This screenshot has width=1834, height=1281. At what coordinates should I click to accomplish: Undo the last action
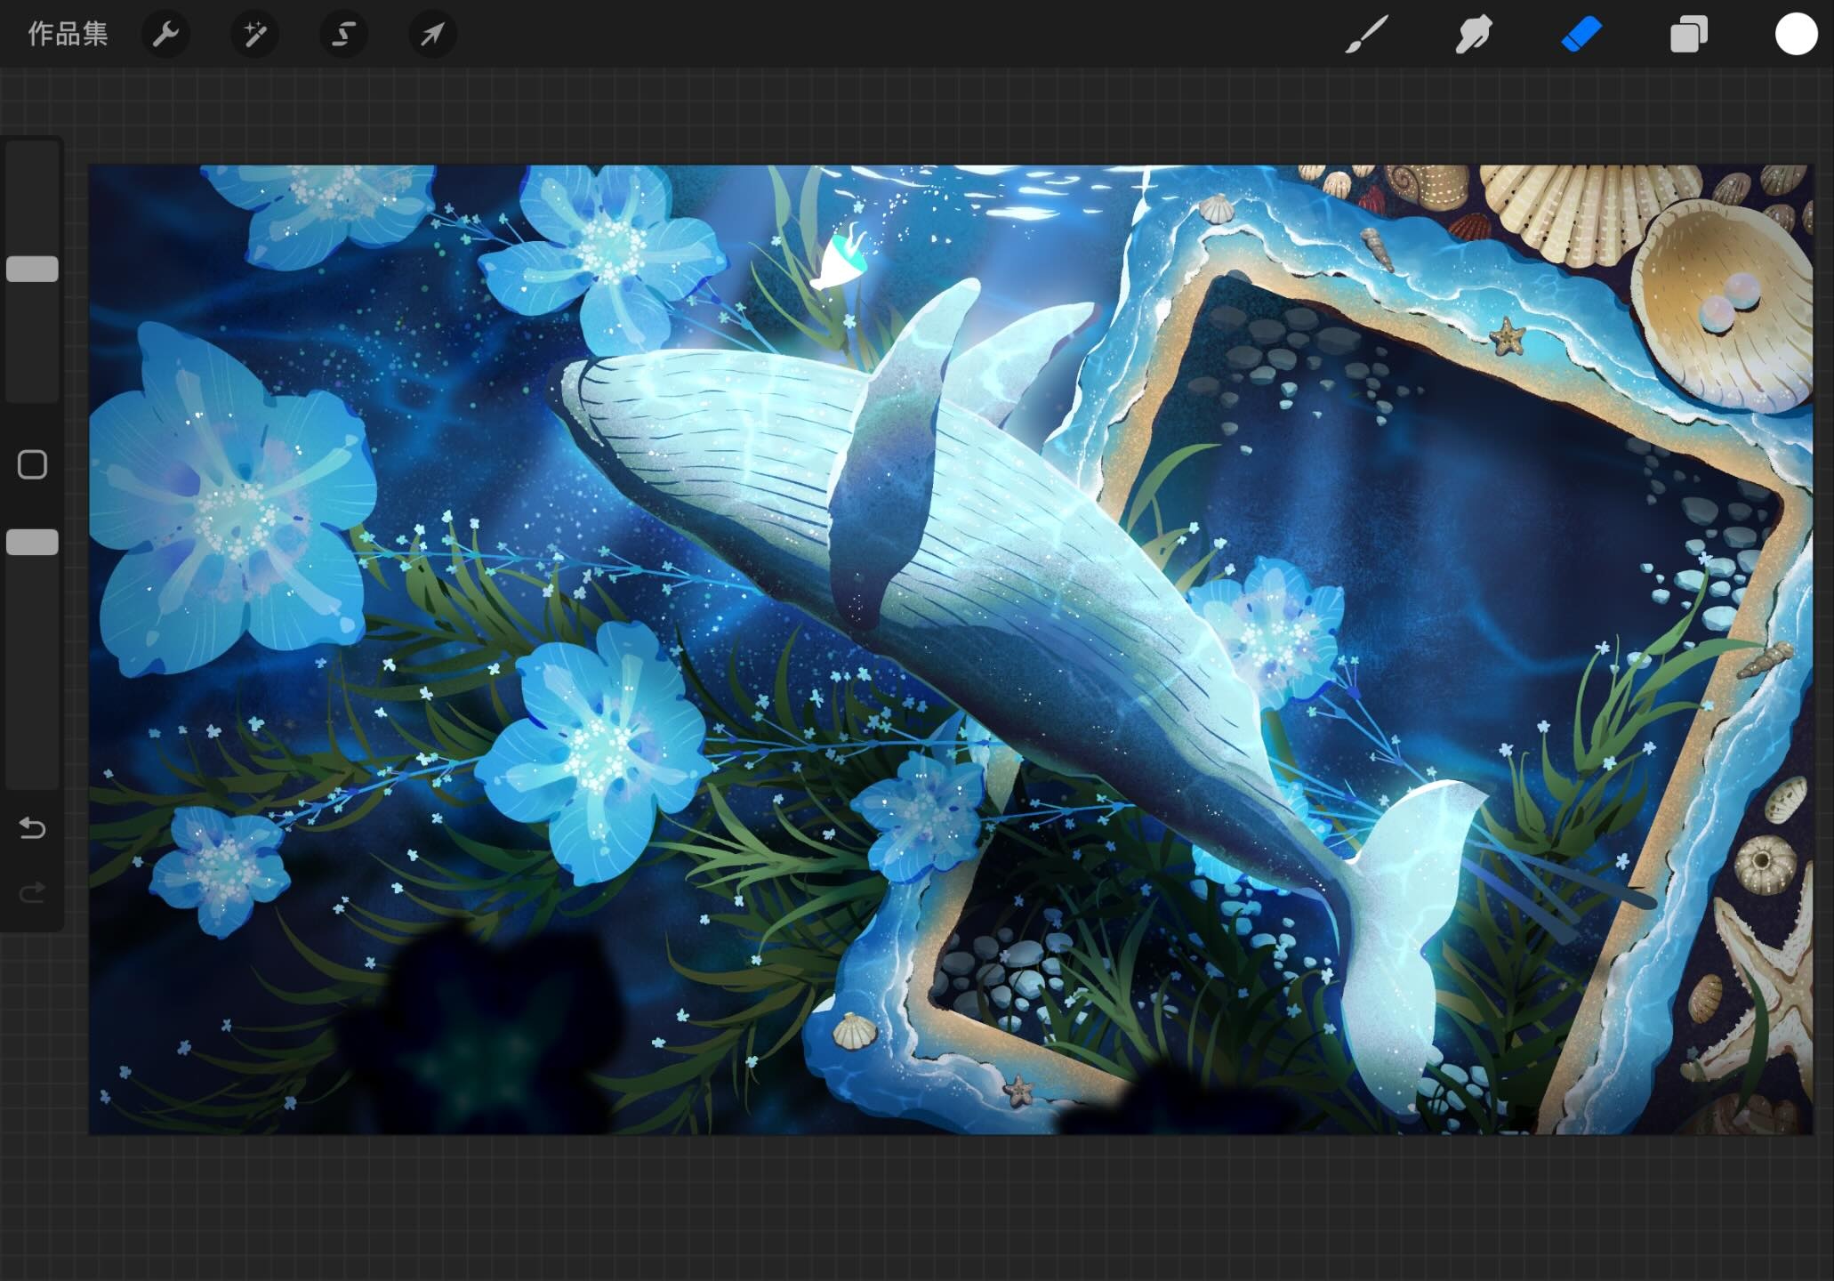tap(33, 828)
